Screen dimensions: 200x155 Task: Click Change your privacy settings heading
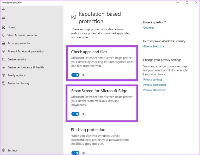click(162, 60)
